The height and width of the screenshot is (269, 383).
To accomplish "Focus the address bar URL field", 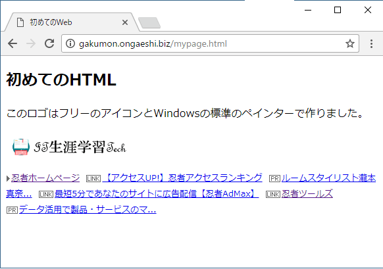I will click(210, 43).
